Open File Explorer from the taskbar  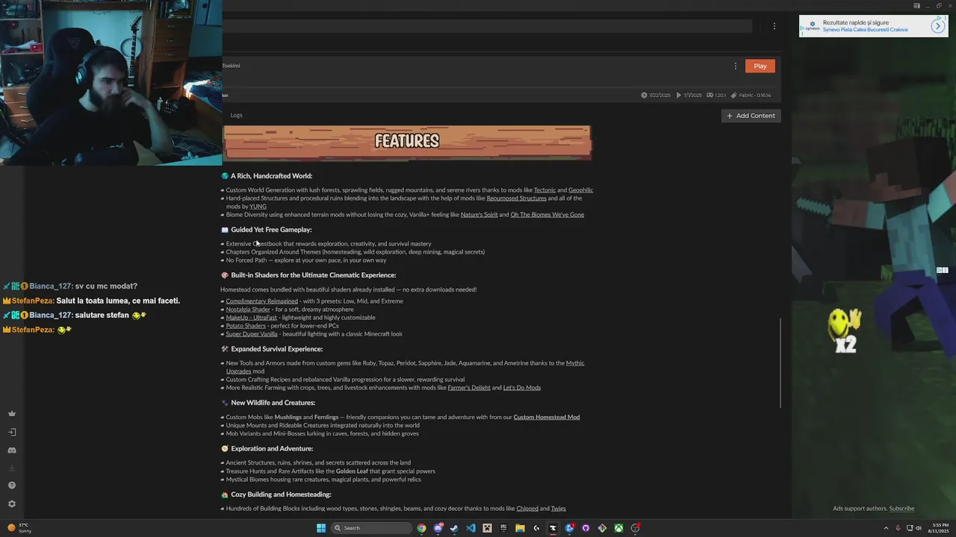[520, 528]
